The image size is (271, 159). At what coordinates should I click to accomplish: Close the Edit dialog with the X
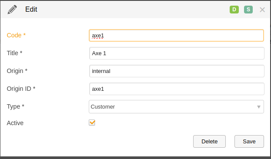pos(262,10)
